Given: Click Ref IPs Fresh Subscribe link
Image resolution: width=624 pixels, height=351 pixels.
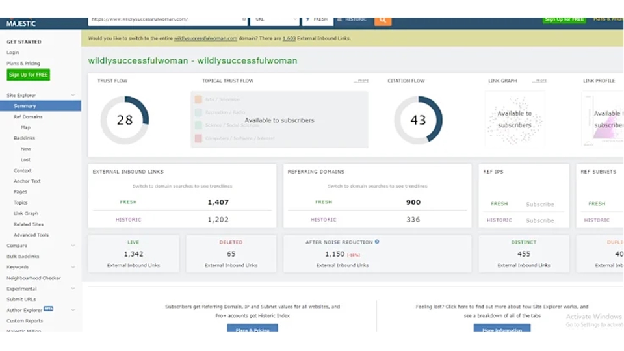Looking at the screenshot, I should pyautogui.click(x=539, y=204).
